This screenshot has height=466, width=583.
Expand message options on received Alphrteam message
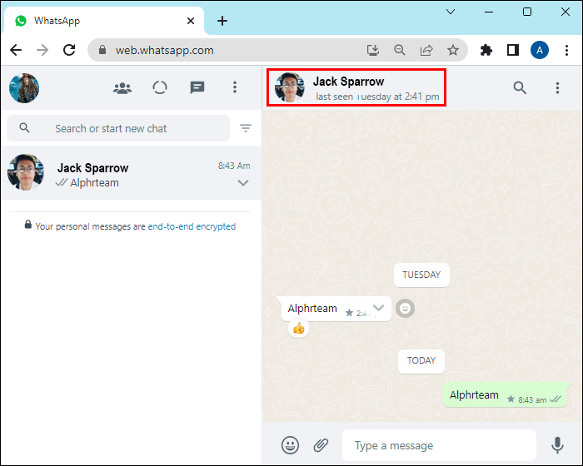click(378, 308)
